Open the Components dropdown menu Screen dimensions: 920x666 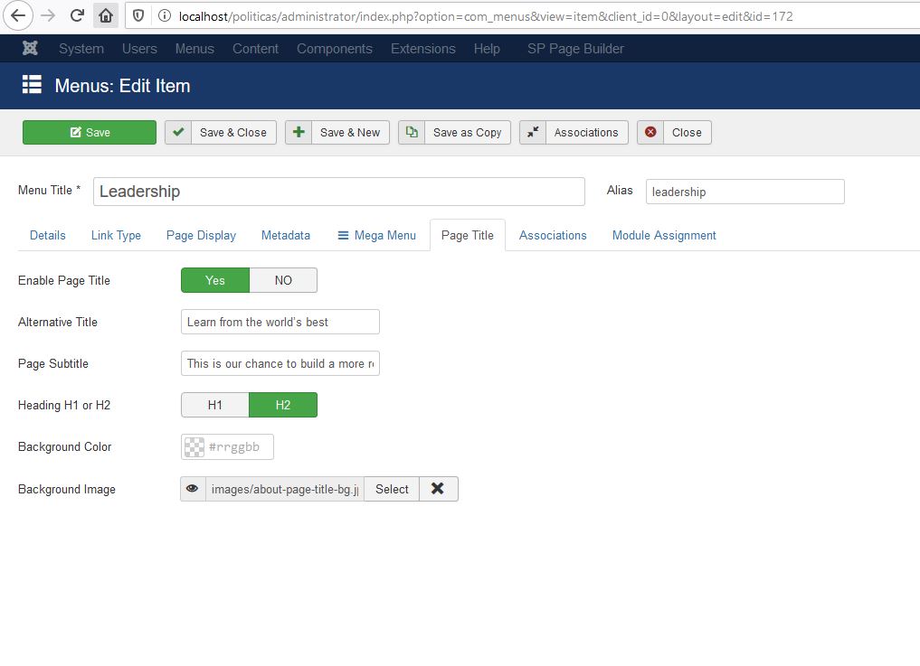click(x=334, y=49)
